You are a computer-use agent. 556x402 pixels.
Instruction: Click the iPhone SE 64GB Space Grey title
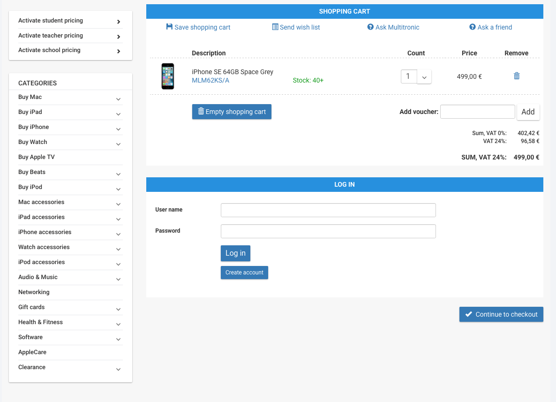[233, 72]
